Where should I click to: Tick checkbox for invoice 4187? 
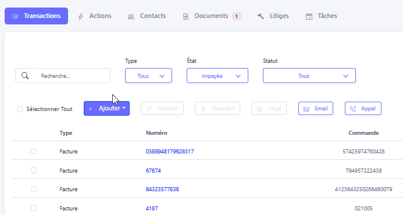pos(34,208)
